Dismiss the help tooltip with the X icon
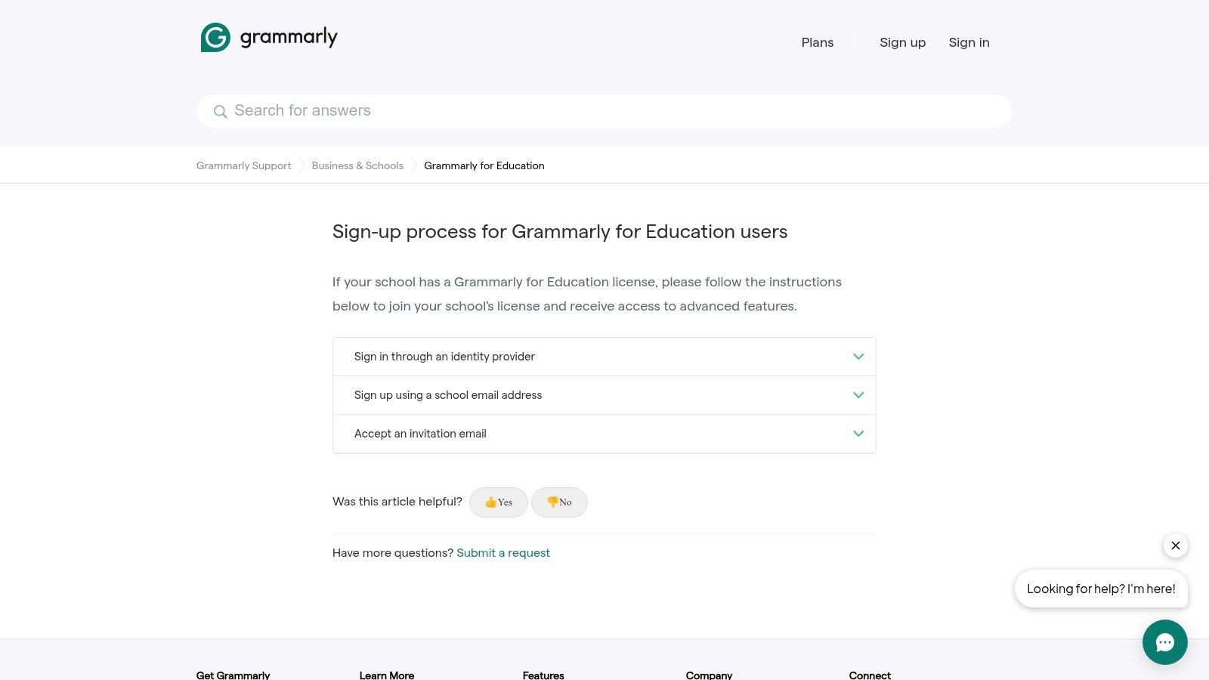This screenshot has width=1209, height=680. [1175, 546]
